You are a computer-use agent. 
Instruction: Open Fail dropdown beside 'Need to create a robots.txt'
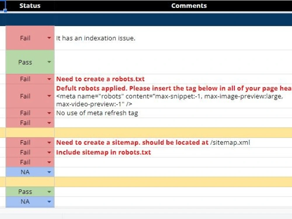tap(49, 79)
